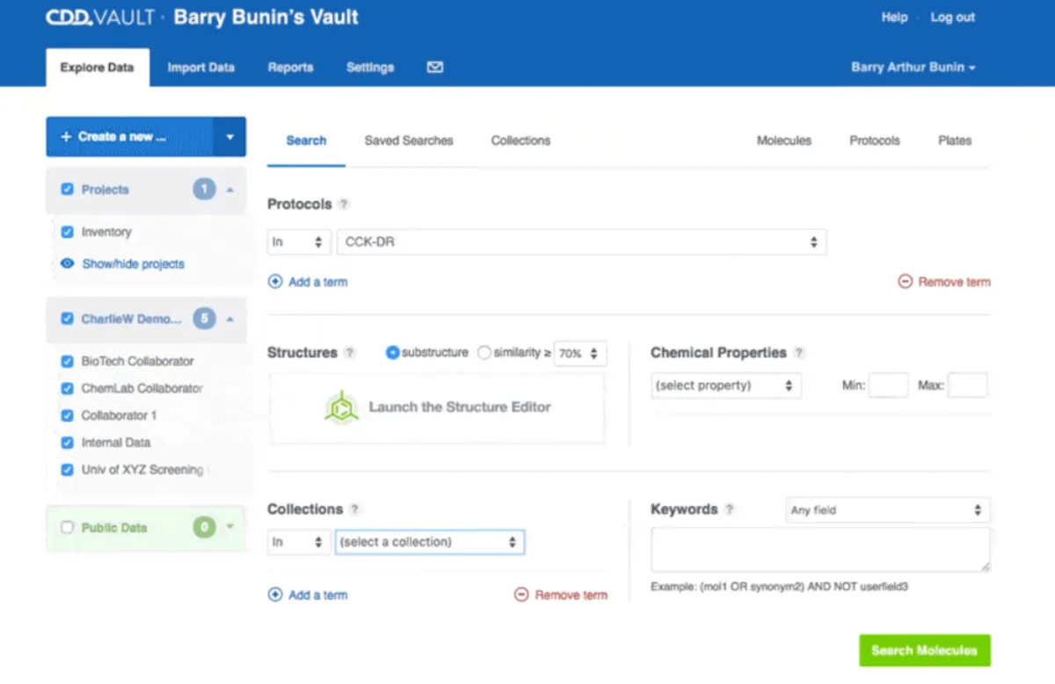Expand the Create a new dropdown arrow
Image resolution: width=1055 pixels, height=684 pixels.
point(229,137)
